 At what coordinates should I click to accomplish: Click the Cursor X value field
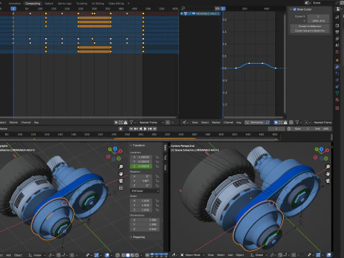tap(318, 16)
